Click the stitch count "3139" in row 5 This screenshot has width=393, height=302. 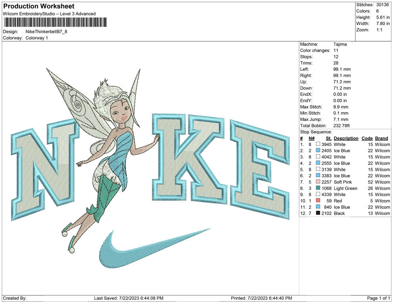coord(326,169)
